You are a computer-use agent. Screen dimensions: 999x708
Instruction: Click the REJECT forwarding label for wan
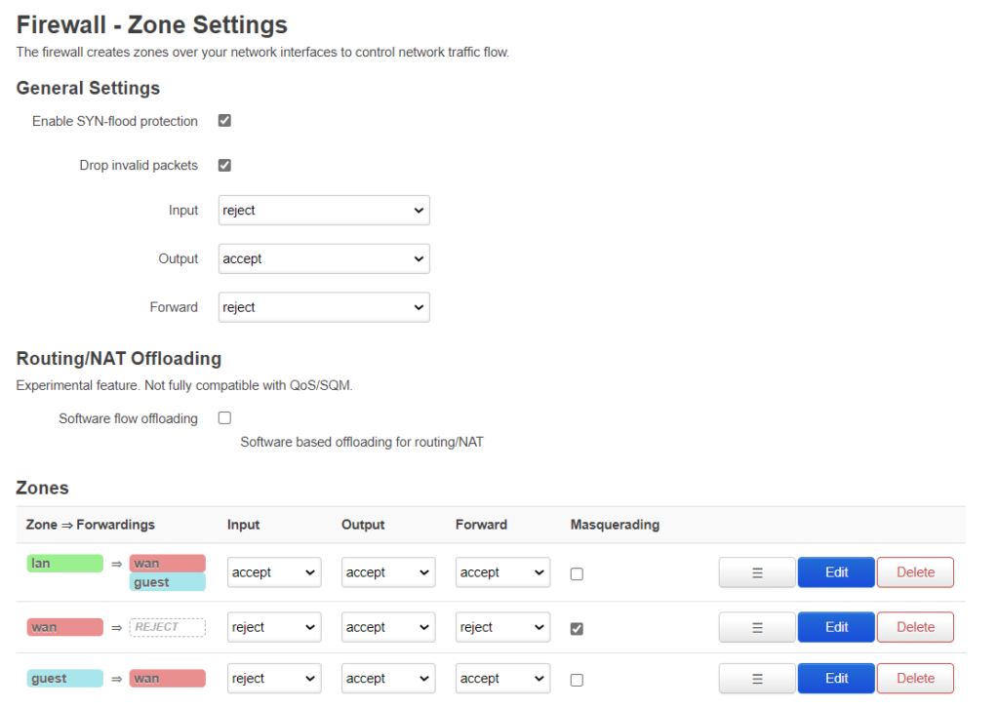[x=167, y=627]
